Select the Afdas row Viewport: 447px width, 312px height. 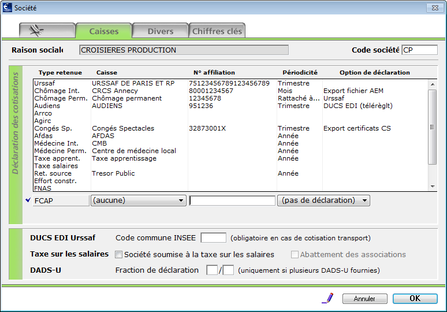[230, 136]
